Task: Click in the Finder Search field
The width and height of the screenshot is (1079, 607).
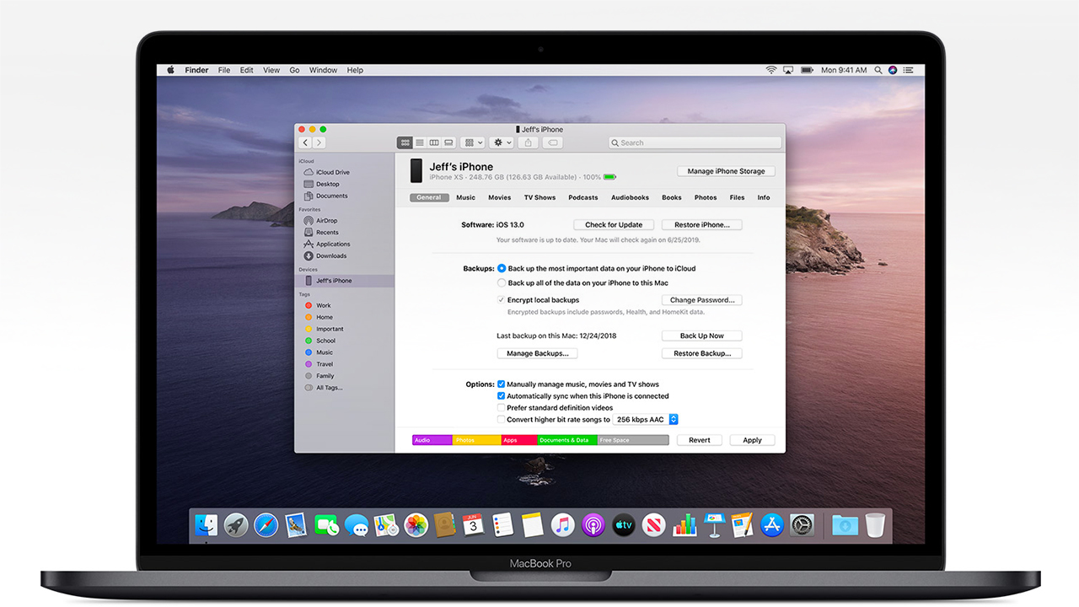Action: [x=695, y=143]
